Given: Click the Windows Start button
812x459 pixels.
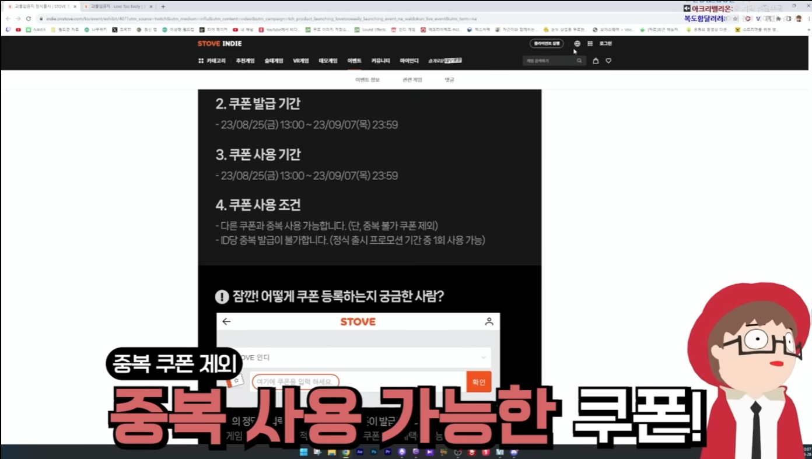Looking at the screenshot, I should [303, 452].
